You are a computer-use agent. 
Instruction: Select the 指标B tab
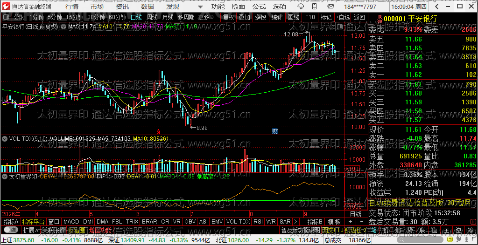pyautogui.click(x=315, y=222)
